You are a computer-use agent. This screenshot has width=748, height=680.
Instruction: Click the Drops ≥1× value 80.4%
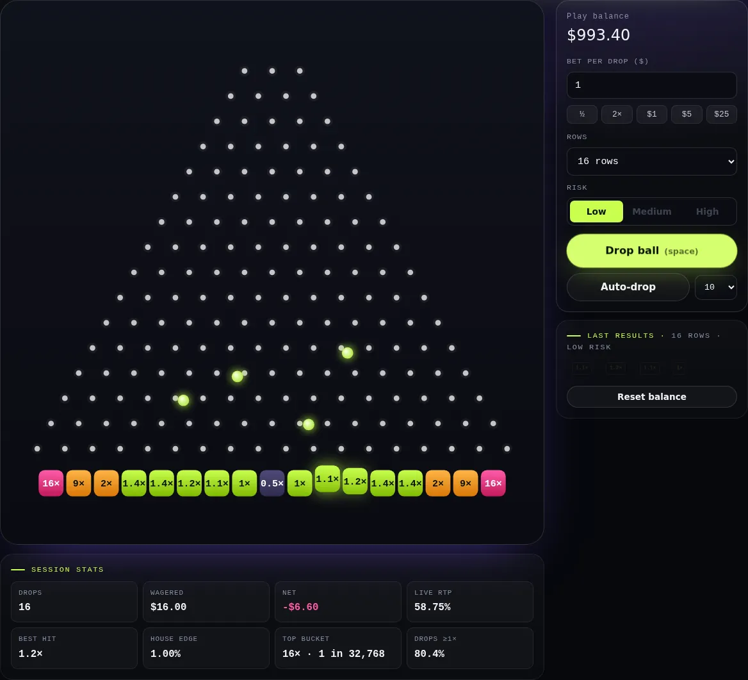click(429, 654)
